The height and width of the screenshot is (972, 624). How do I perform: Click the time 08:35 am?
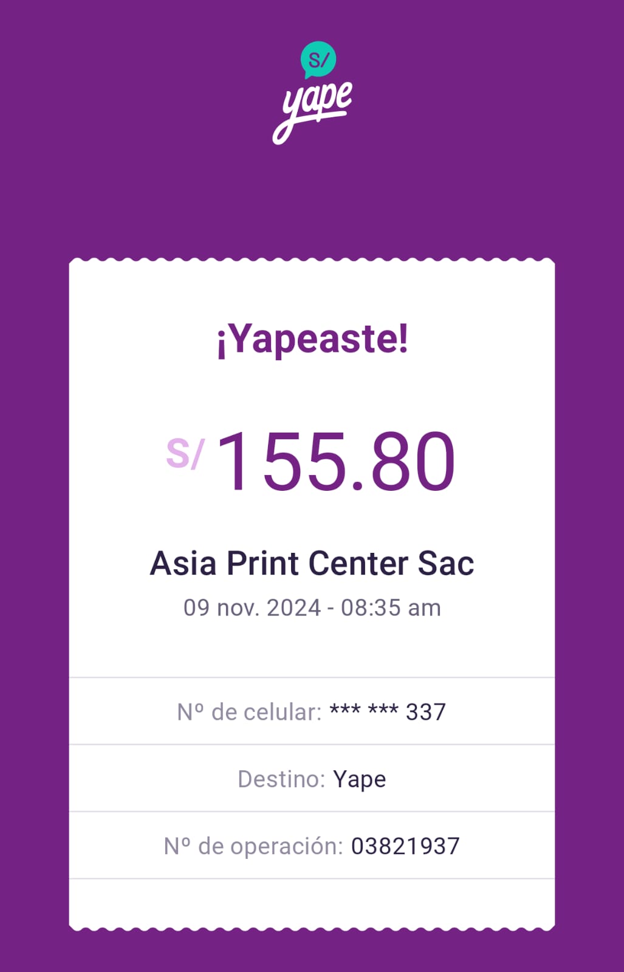click(391, 607)
